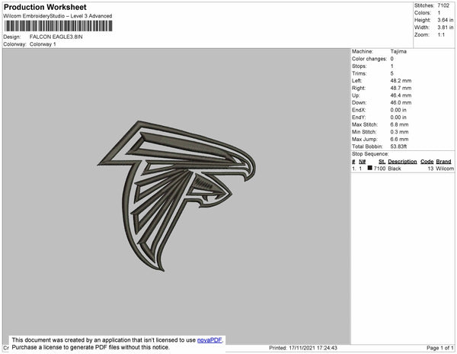Screen dimensions: 457x354
Task: Select the Trims value 5
Action: point(391,73)
